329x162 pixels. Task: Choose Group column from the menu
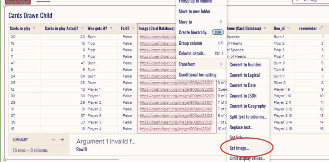190,43
